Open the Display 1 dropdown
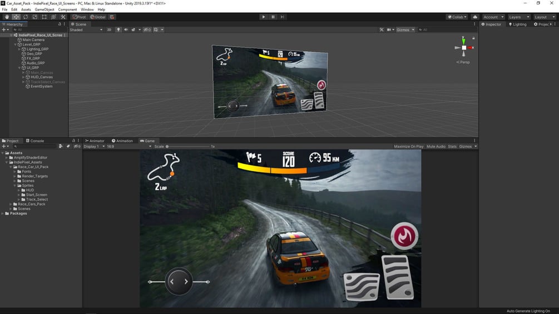Screen dimensions: 559x314 click(x=94, y=146)
